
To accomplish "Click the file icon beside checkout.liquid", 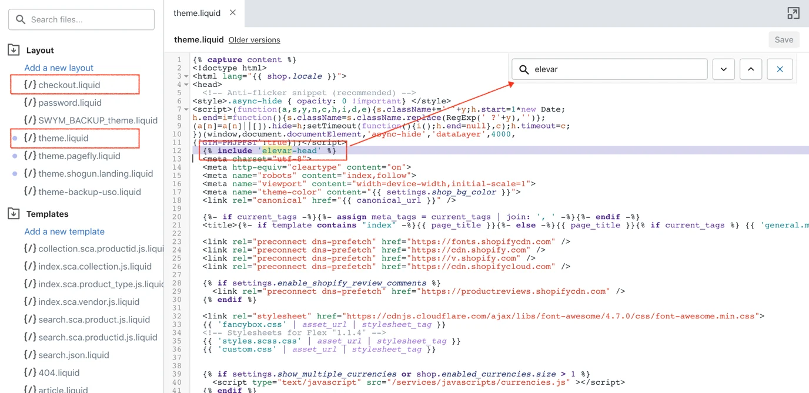I will (30, 85).
